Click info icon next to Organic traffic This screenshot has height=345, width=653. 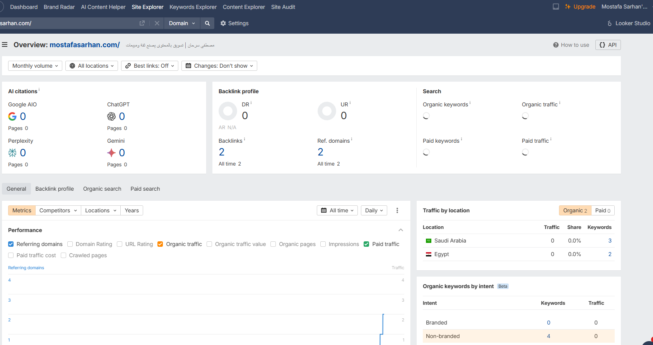(x=560, y=103)
